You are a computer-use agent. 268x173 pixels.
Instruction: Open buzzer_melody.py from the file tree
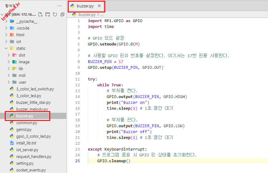click(32, 109)
